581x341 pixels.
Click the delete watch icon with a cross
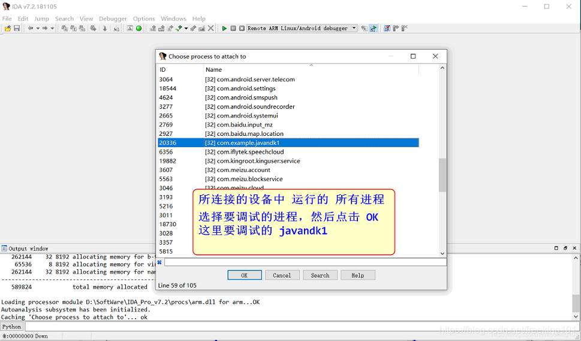click(x=404, y=28)
